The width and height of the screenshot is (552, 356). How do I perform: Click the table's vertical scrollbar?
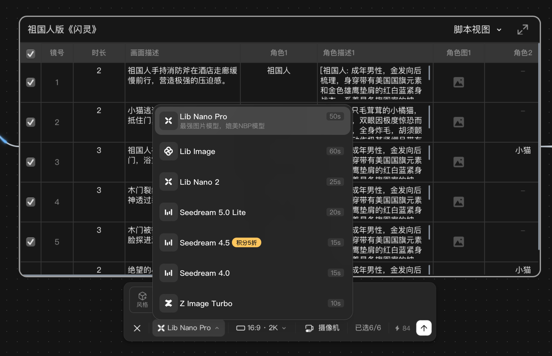[539, 147]
